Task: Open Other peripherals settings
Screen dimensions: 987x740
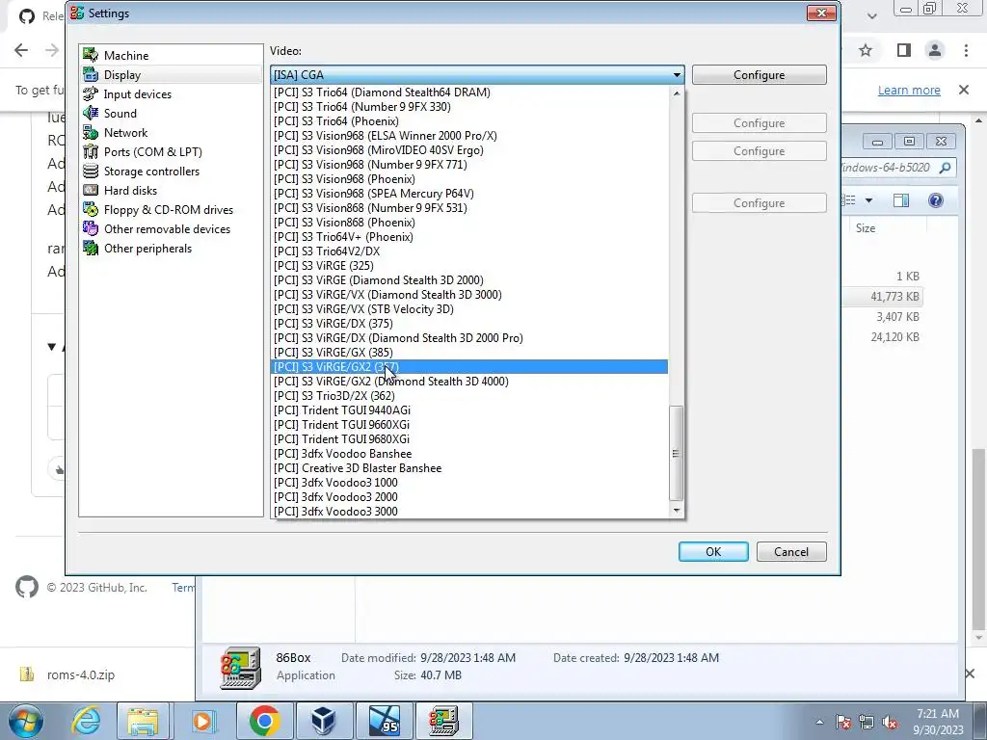Action: pyautogui.click(x=147, y=249)
